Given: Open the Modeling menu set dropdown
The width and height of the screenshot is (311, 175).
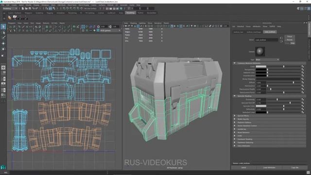Looking at the screenshot, I should (10, 9).
